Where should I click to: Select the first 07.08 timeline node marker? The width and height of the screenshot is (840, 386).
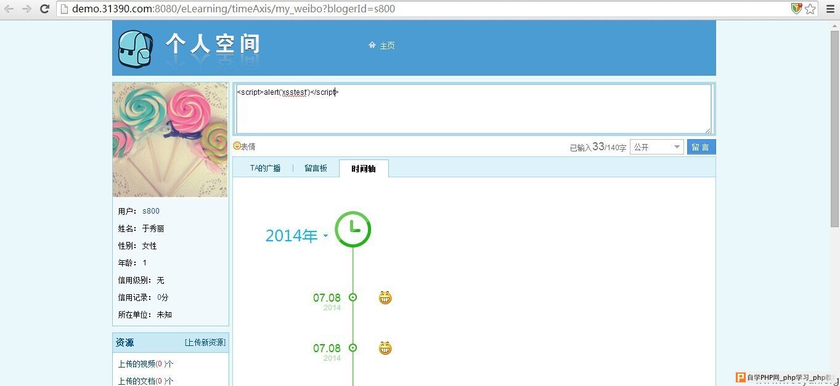[x=353, y=297]
